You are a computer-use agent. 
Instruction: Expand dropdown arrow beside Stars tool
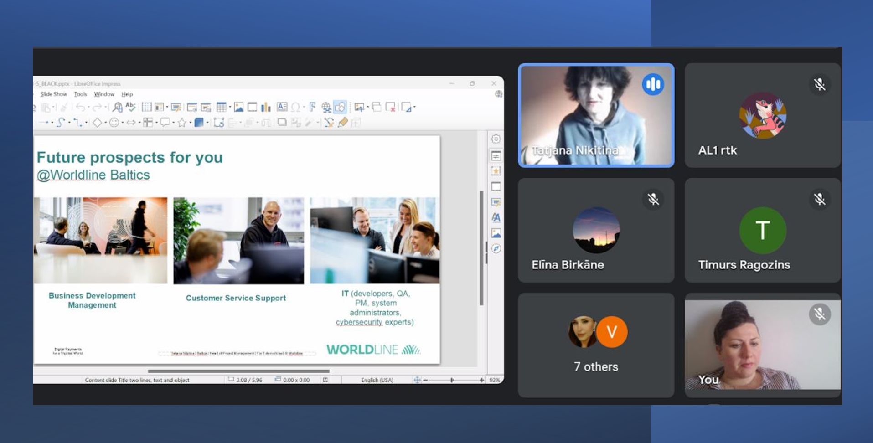[x=190, y=122]
